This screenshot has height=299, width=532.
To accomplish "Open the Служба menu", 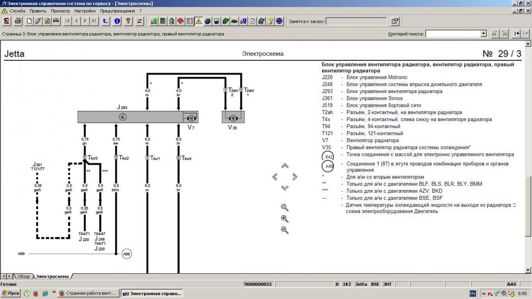I will pos(17,11).
